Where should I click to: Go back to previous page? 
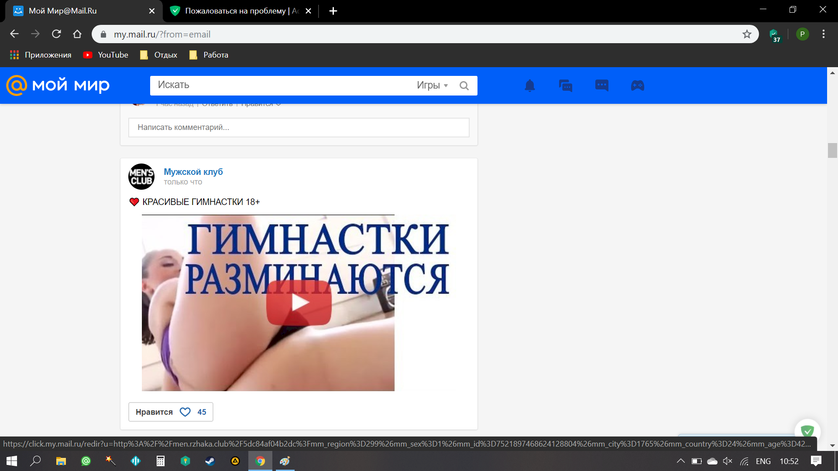pos(14,34)
